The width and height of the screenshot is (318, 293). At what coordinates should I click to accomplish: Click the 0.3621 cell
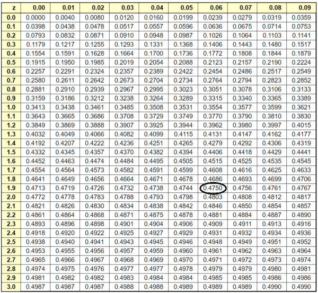pos(302,108)
